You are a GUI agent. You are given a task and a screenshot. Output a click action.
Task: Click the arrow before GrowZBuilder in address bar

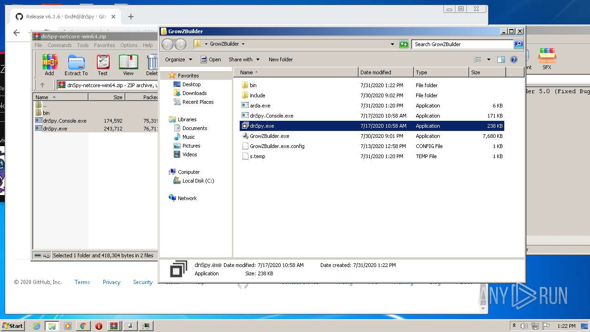pyautogui.click(x=206, y=44)
